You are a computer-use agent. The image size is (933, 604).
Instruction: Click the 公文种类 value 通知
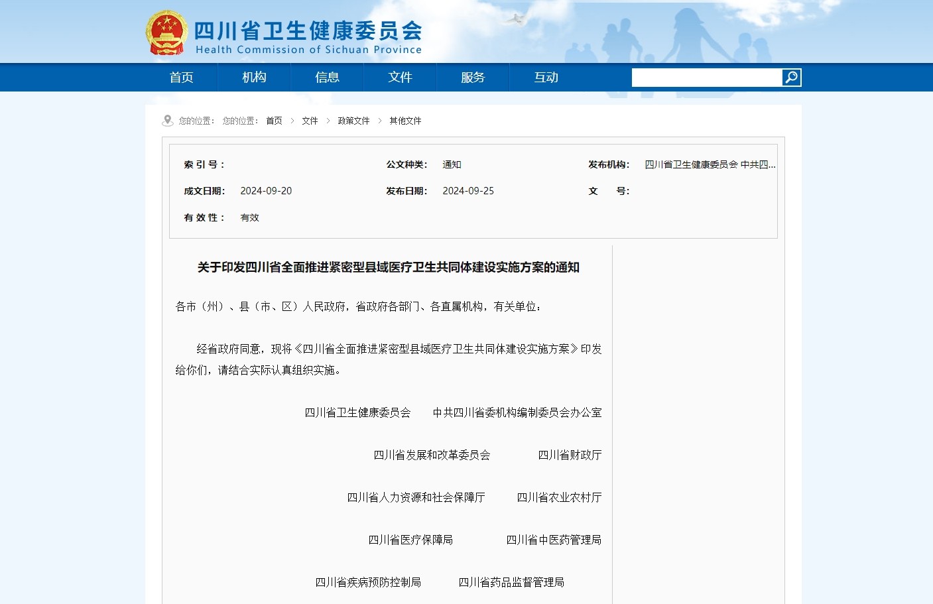pos(452,164)
